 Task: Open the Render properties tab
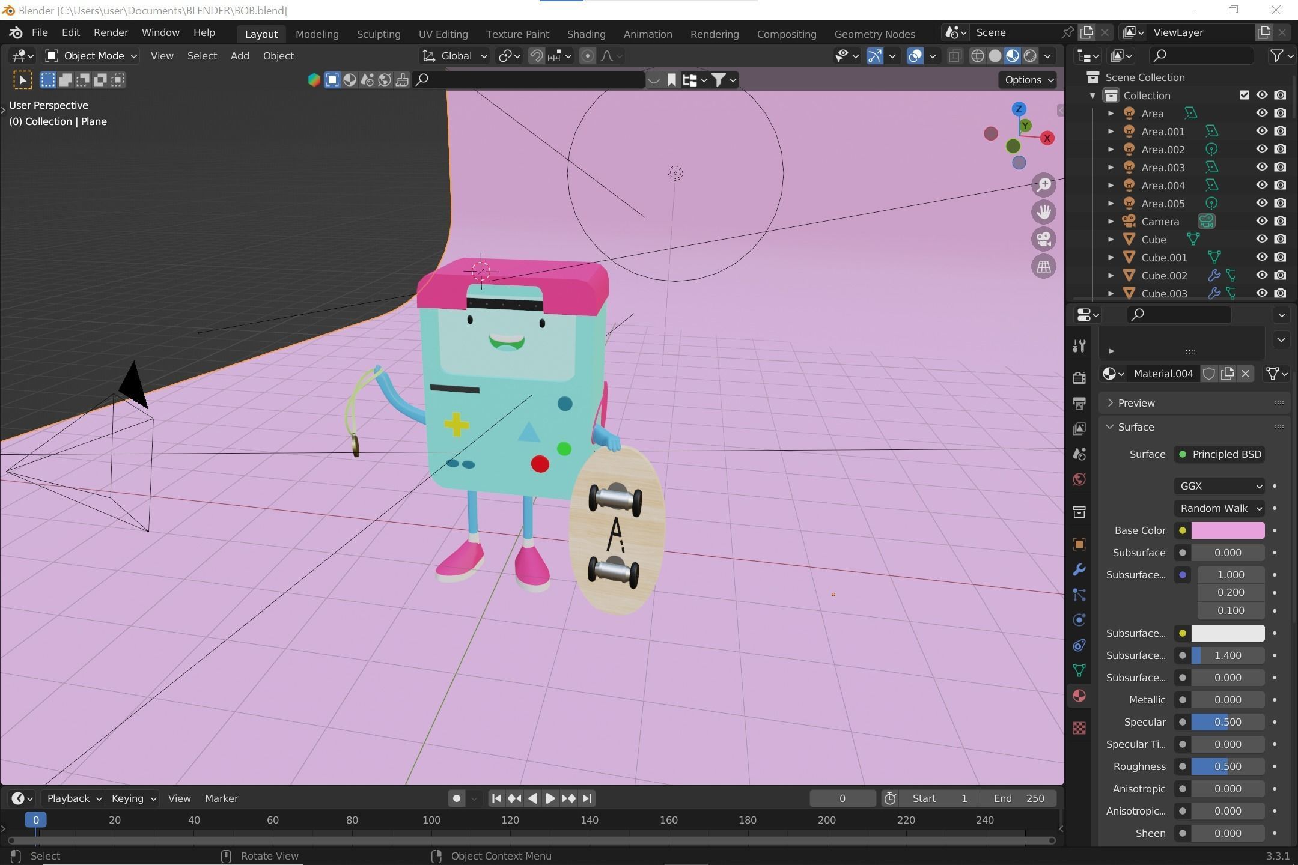click(x=1079, y=377)
